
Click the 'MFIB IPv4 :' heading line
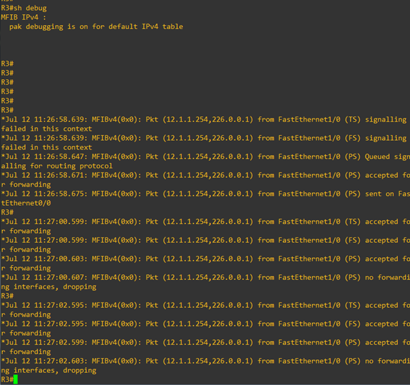tap(24, 18)
